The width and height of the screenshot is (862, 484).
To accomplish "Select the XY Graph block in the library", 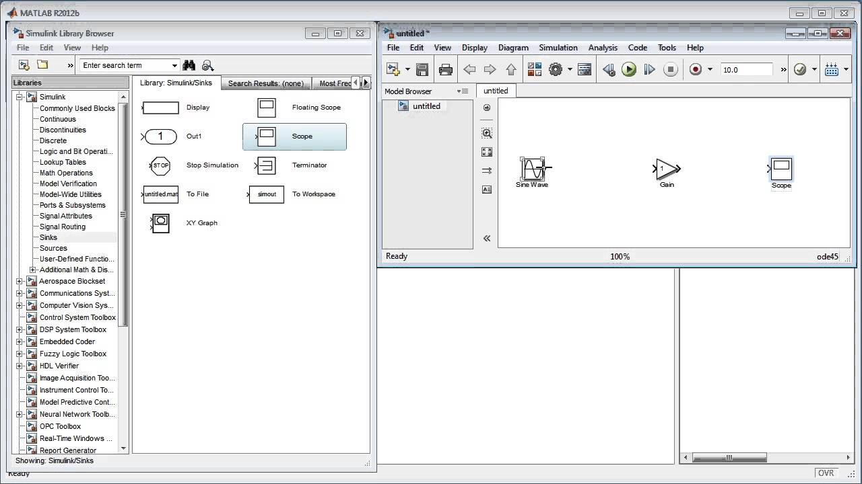I will [x=161, y=223].
